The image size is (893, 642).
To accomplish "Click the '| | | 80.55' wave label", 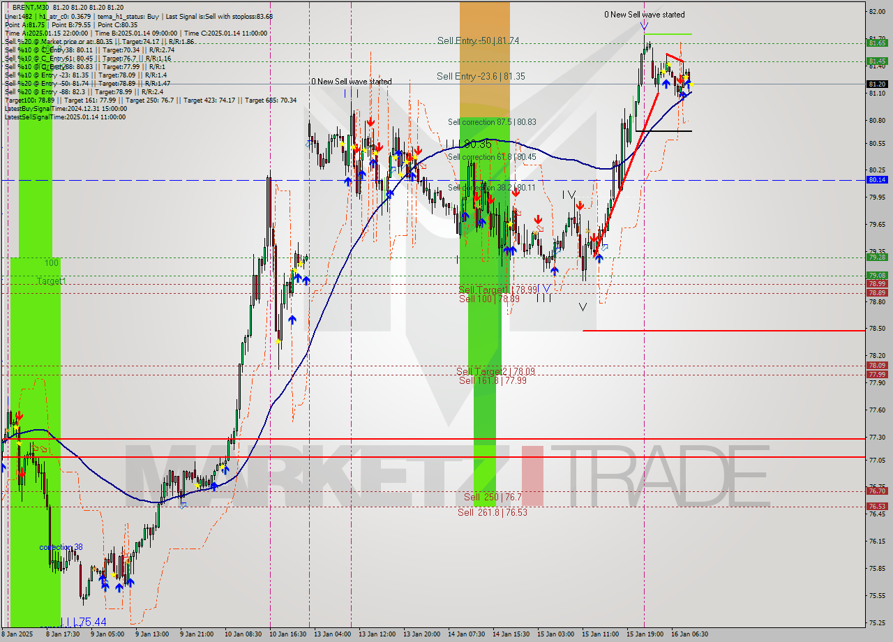I will pyautogui.click(x=468, y=144).
